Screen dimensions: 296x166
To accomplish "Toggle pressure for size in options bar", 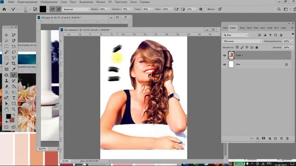I will pos(220,9).
